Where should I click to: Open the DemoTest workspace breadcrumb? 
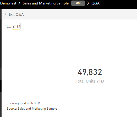tap(8, 3)
